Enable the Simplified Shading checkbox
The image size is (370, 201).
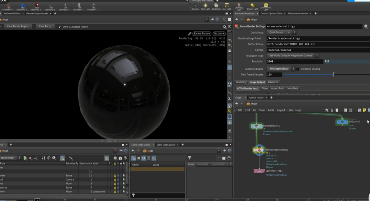(x=298, y=69)
